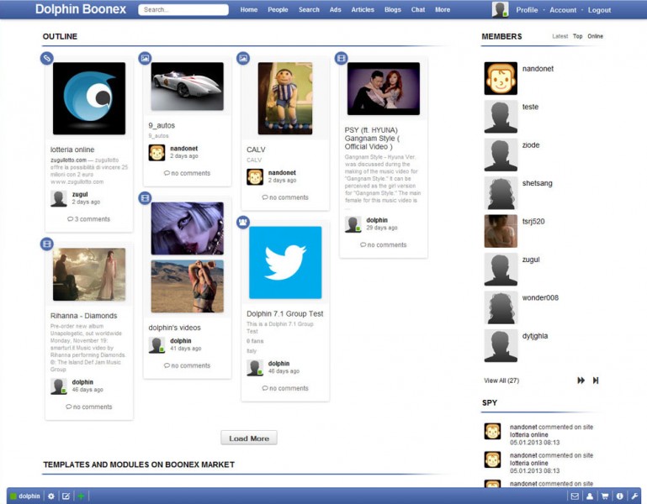Open the Blogs menu item
This screenshot has width=647, height=504.
(x=392, y=10)
